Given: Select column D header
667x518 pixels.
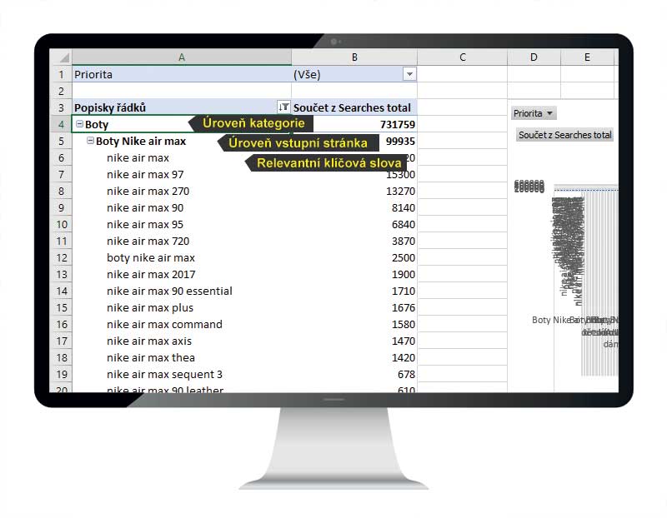Looking at the screenshot, I should tap(534, 57).
